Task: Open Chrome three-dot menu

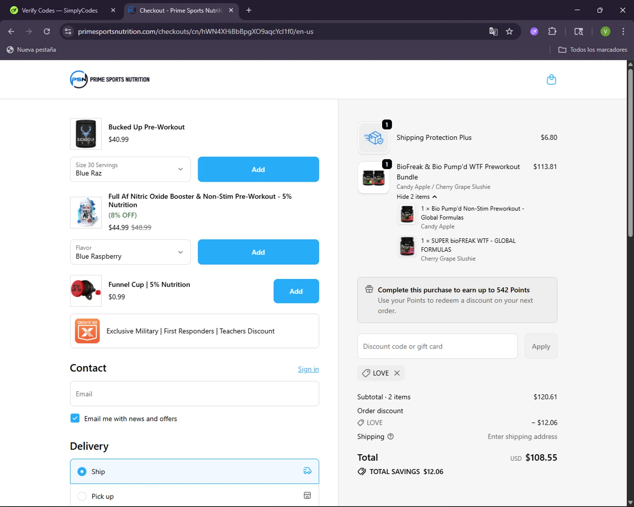Action: point(623,31)
